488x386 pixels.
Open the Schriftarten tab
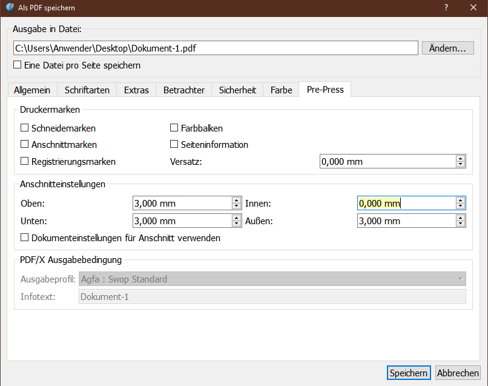[87, 90]
